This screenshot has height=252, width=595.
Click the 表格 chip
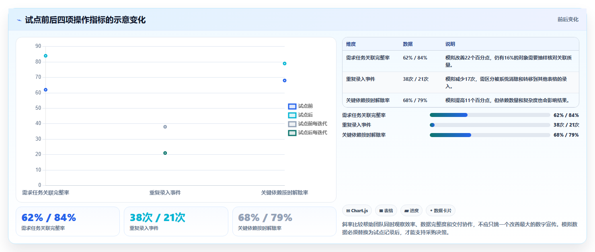(x=386, y=211)
